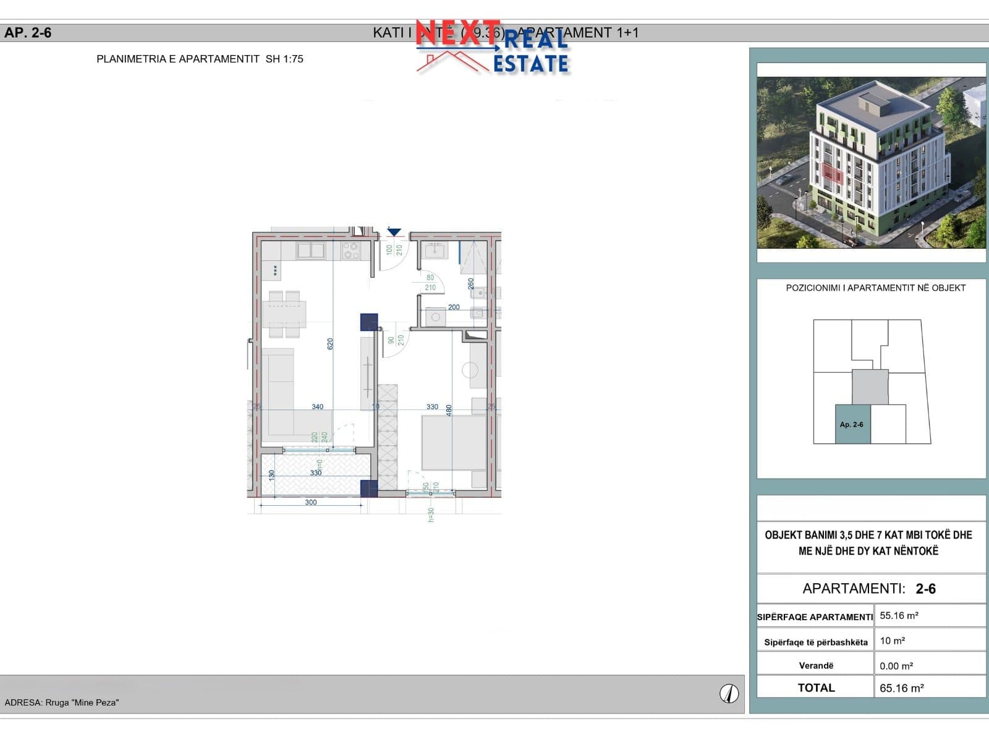Click the '65.16 m²' total value

point(902,688)
